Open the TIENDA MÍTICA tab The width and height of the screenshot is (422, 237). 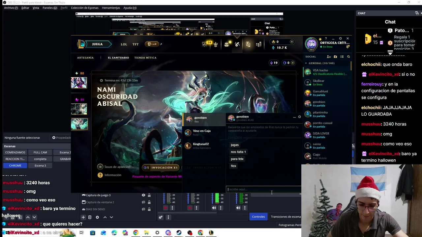(x=145, y=58)
